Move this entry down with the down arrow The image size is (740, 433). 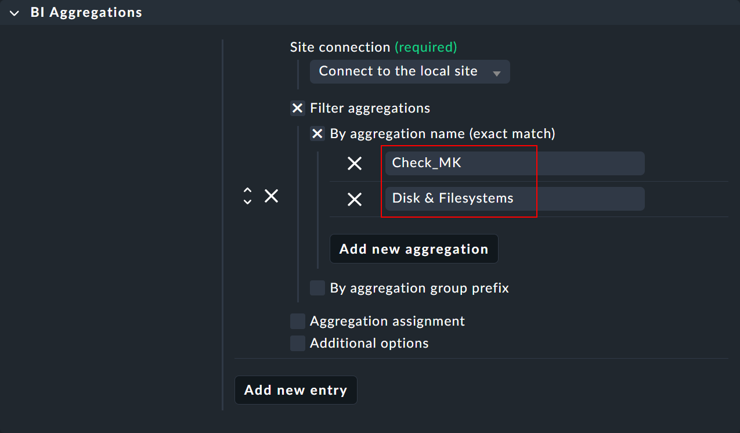[248, 201]
